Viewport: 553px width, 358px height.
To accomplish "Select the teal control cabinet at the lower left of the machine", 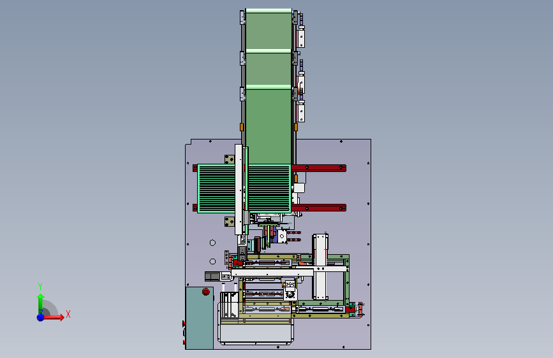I will click(x=199, y=318).
